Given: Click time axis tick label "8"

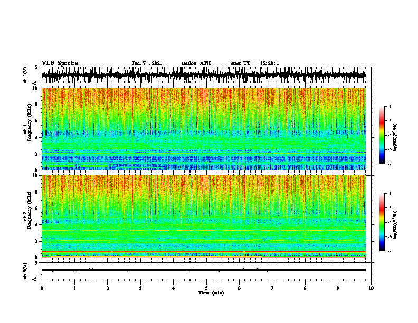Looking at the screenshot, I should tap(305, 288).
